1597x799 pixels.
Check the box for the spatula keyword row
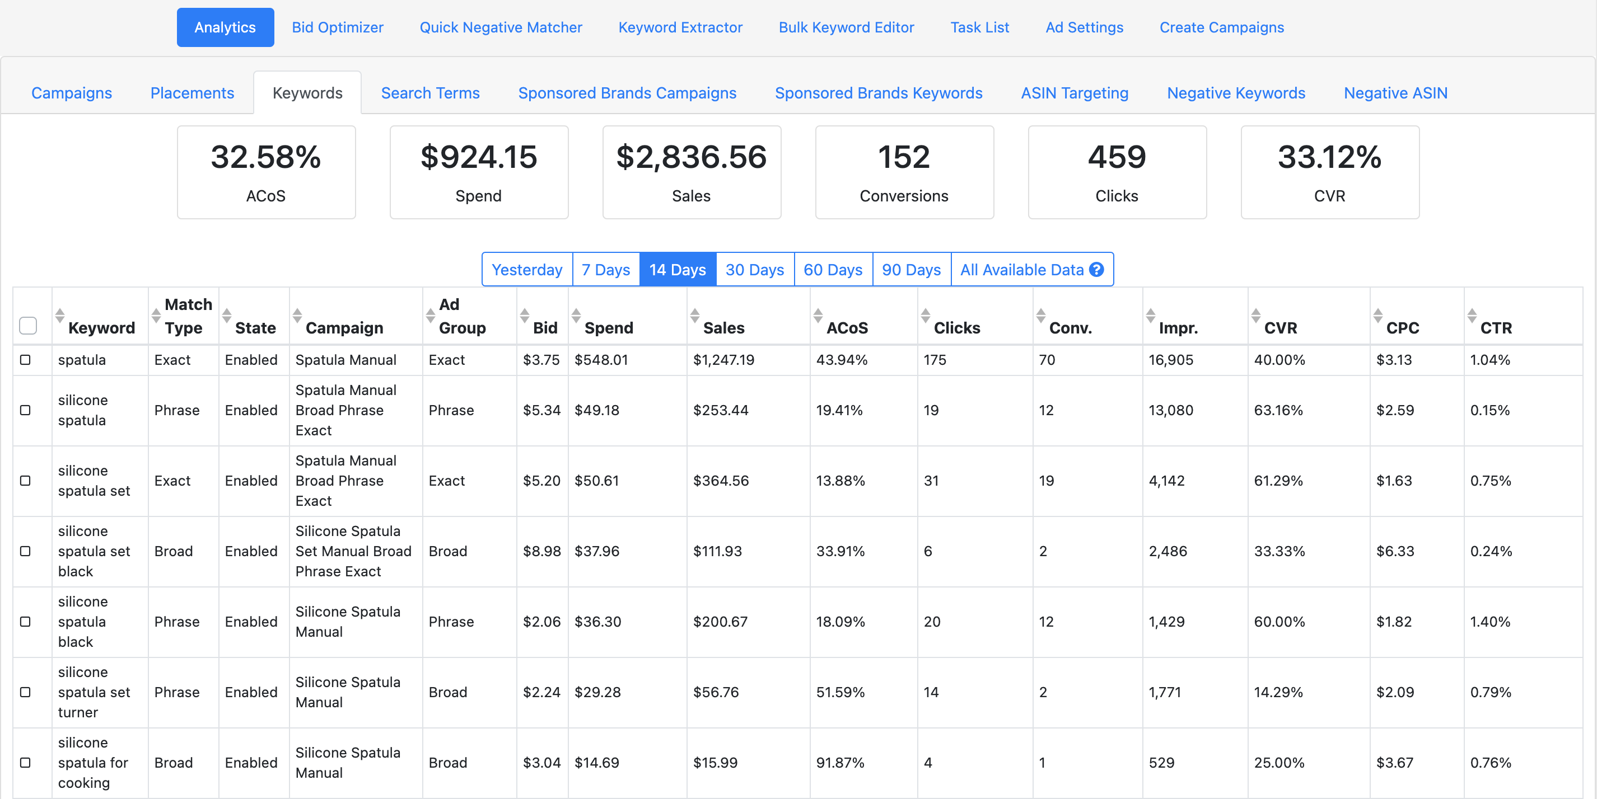pos(25,360)
